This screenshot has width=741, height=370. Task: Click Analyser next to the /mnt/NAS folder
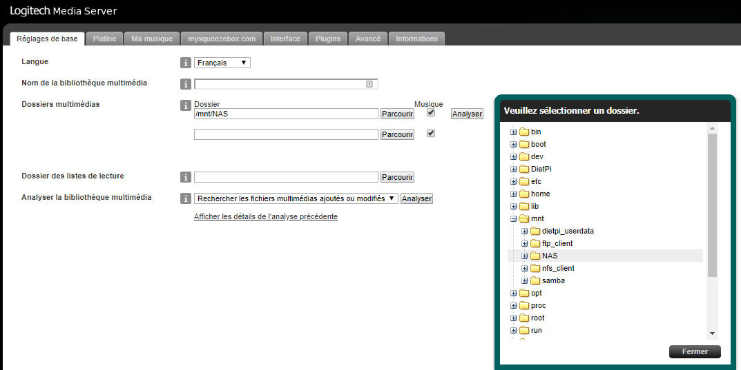click(467, 114)
